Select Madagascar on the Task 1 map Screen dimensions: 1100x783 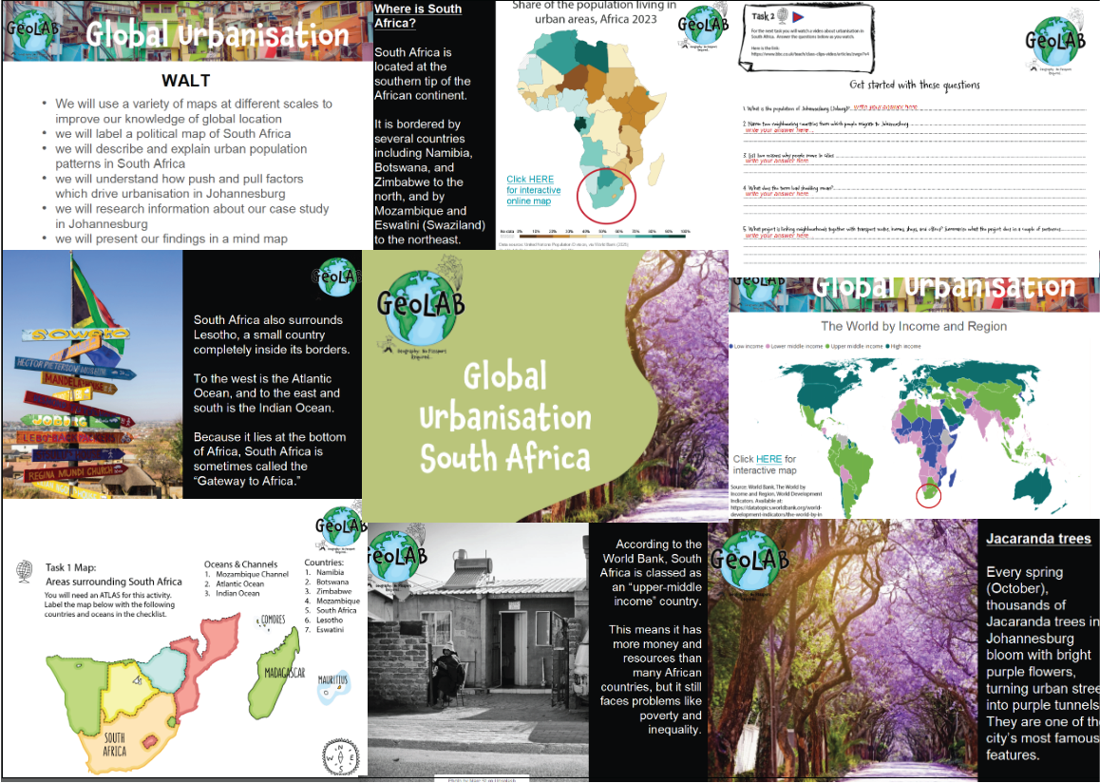pos(277,670)
